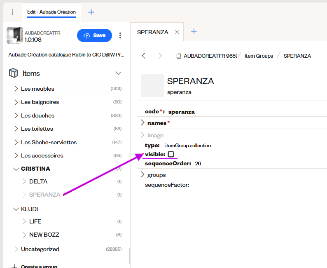Click the sequenceFactor field

[167, 185]
